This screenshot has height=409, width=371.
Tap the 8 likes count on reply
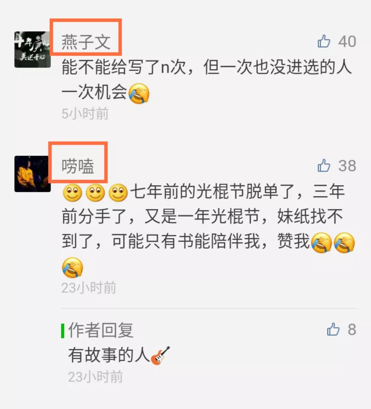352,330
